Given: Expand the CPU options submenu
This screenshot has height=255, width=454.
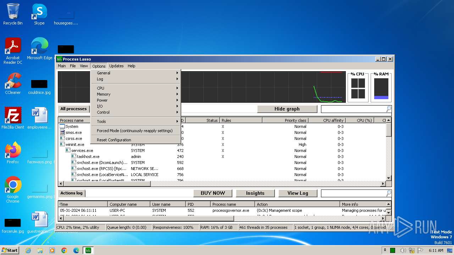Looking at the screenshot, I should pos(136,88).
